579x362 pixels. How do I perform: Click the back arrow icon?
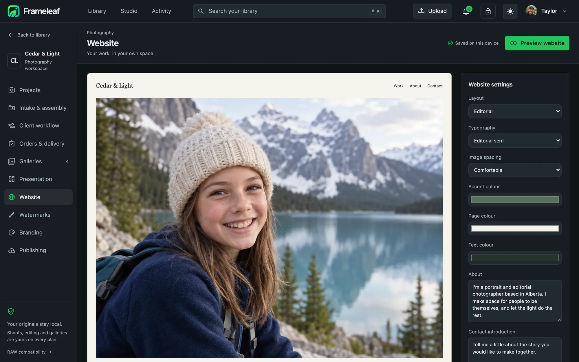point(11,35)
